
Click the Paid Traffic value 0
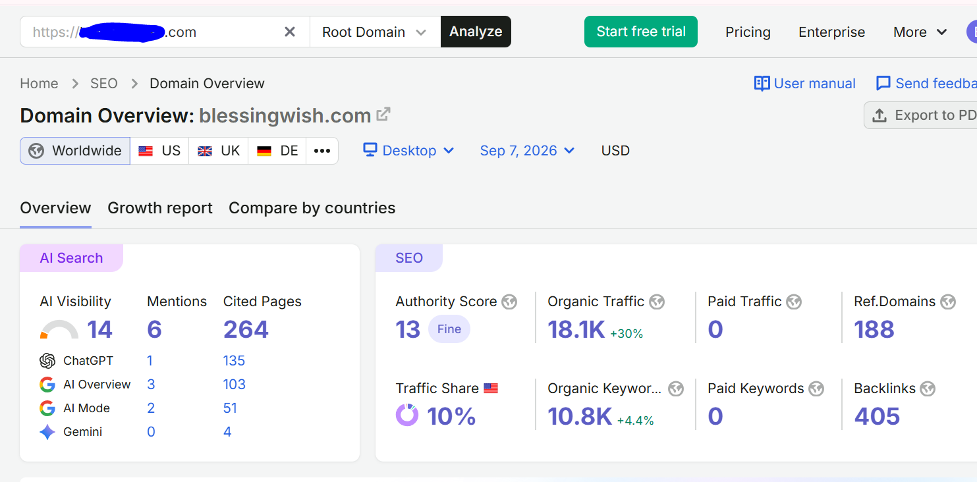(715, 329)
